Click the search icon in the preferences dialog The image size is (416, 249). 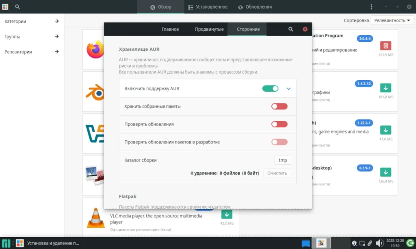pyautogui.click(x=291, y=29)
